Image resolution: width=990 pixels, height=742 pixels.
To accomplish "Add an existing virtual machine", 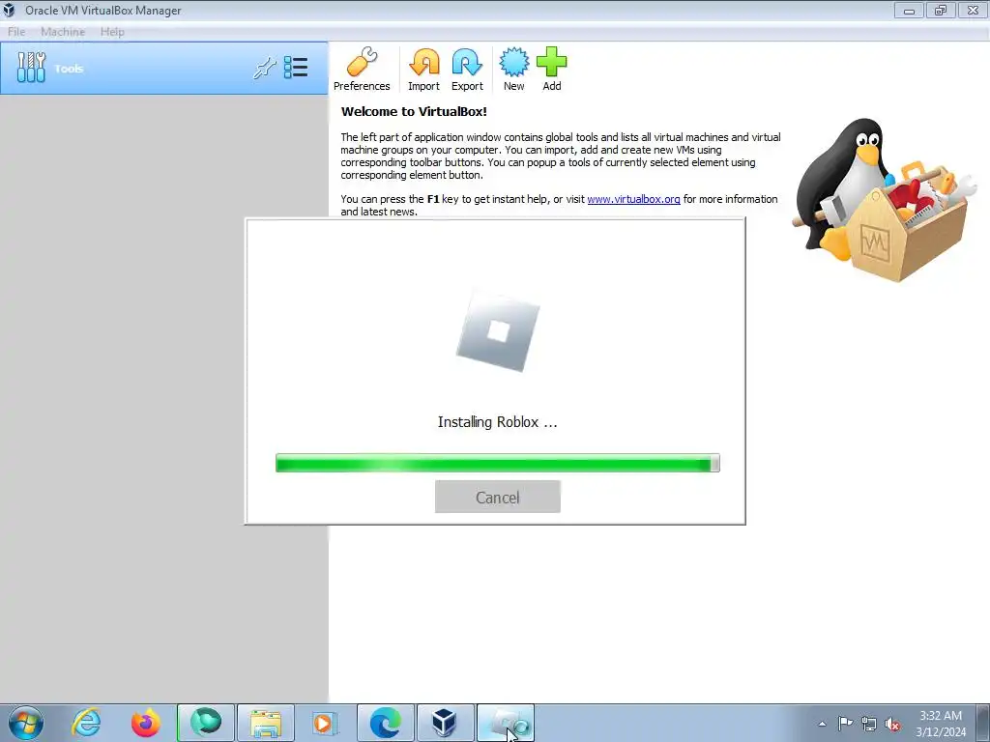I will (552, 70).
